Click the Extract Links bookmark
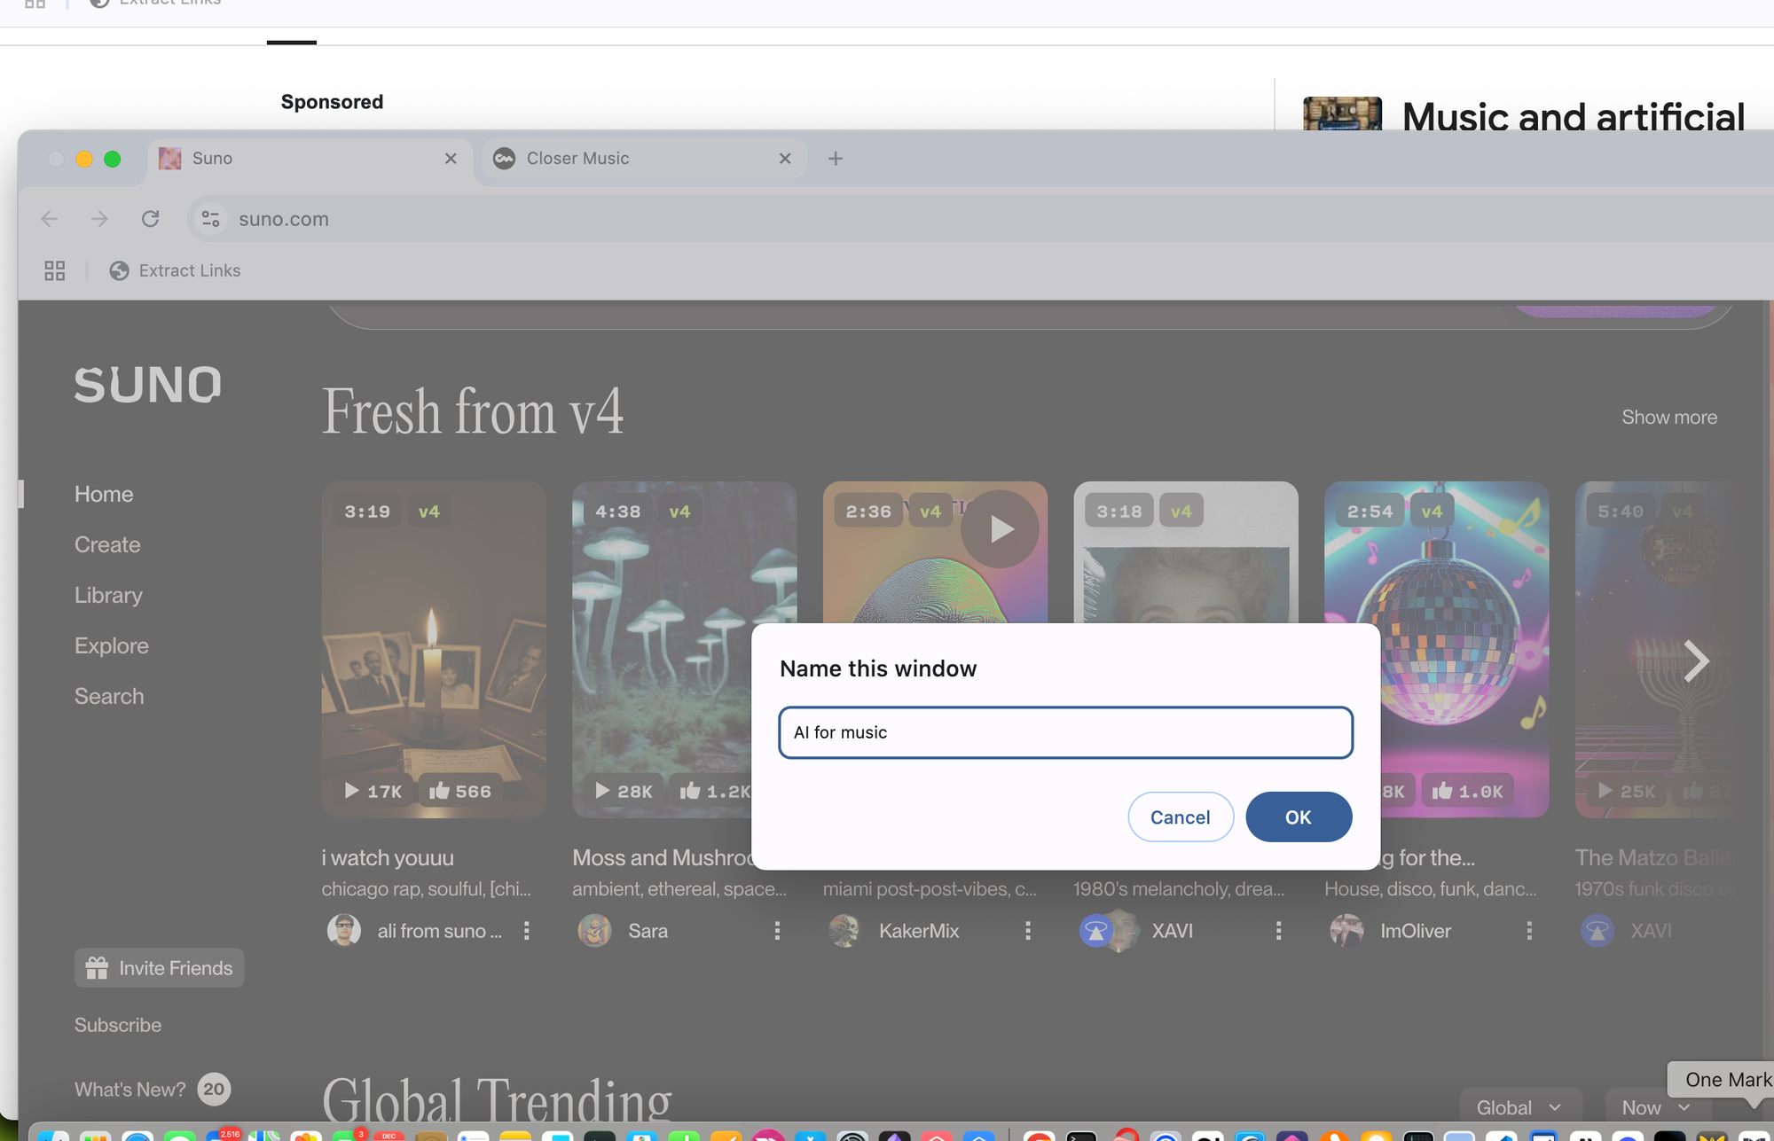This screenshot has height=1141, width=1774. [x=176, y=270]
